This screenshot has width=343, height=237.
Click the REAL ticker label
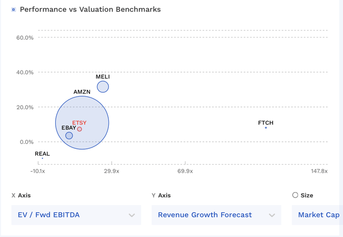click(42, 154)
